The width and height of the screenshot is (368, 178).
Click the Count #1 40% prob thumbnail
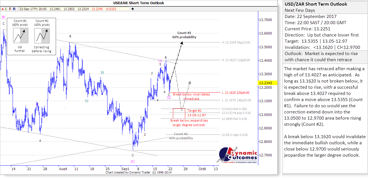click(42, 36)
